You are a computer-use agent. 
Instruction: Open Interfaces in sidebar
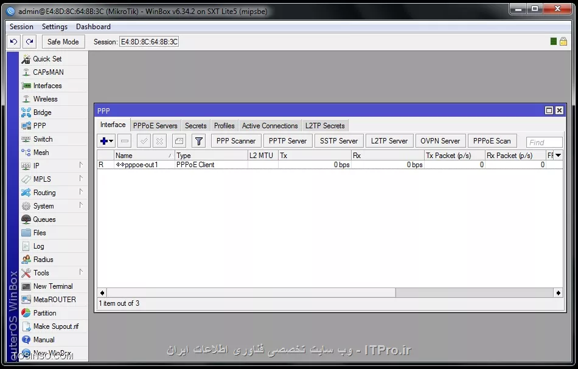(54, 86)
